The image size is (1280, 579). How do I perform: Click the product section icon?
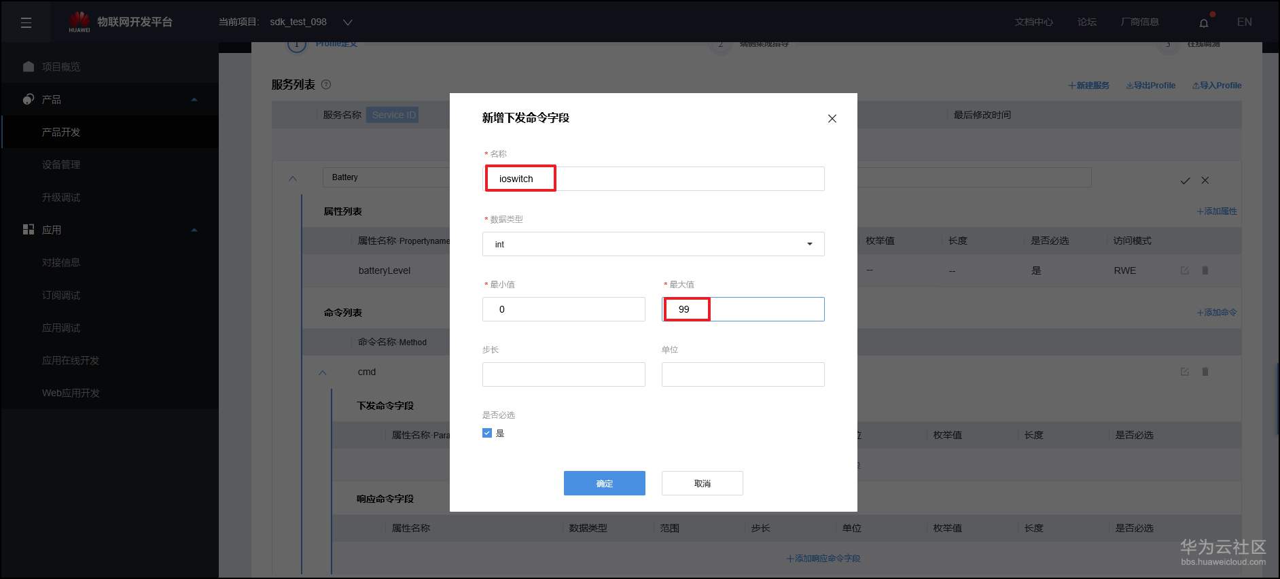pyautogui.click(x=29, y=99)
